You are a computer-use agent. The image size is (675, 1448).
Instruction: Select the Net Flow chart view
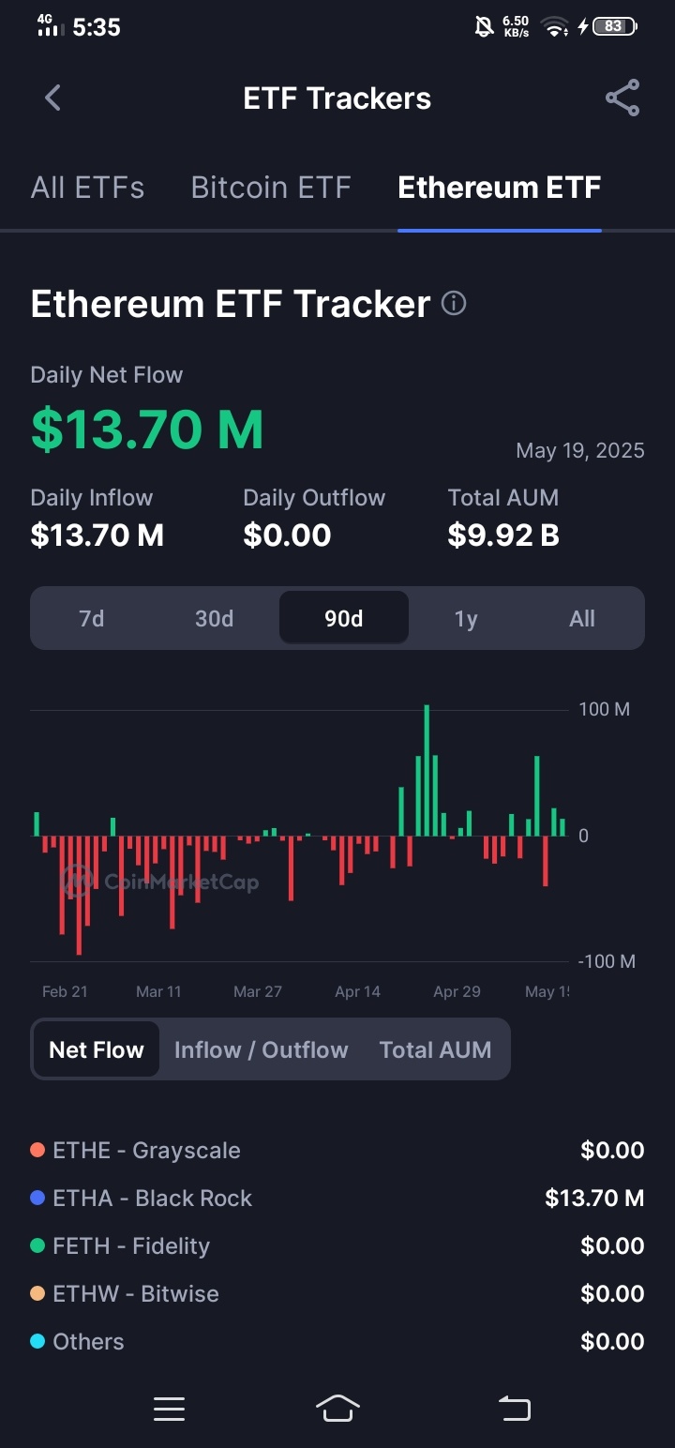pyautogui.click(x=97, y=1049)
